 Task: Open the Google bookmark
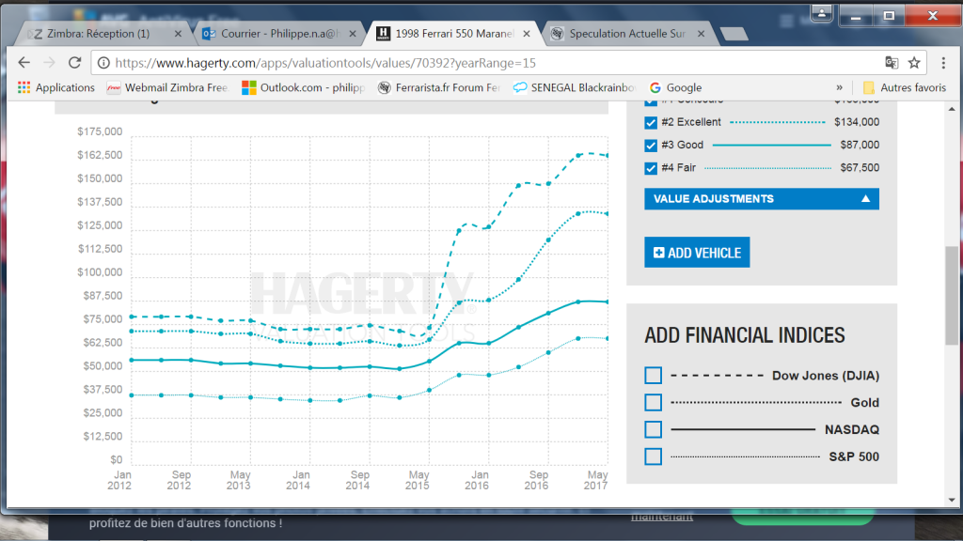[675, 87]
